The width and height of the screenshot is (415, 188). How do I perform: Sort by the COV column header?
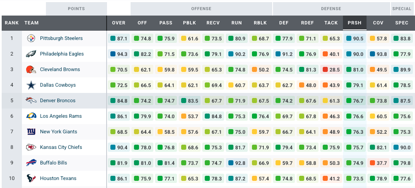click(378, 23)
